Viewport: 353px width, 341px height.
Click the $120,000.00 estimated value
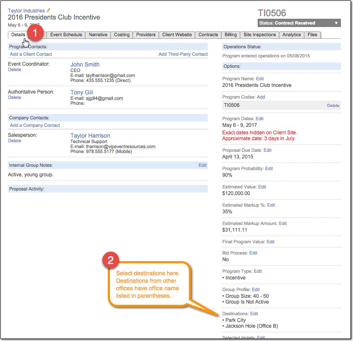(236, 193)
